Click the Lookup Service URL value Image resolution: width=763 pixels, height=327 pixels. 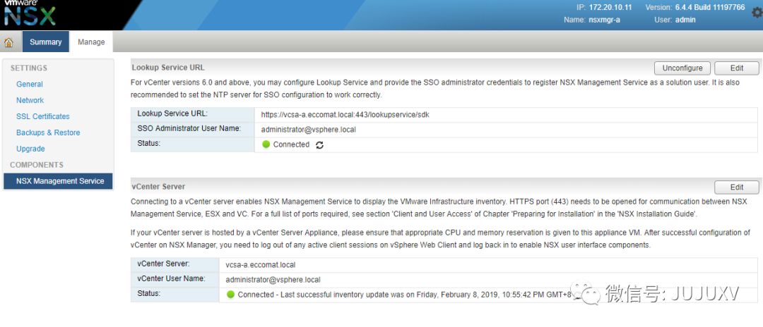[x=343, y=114]
